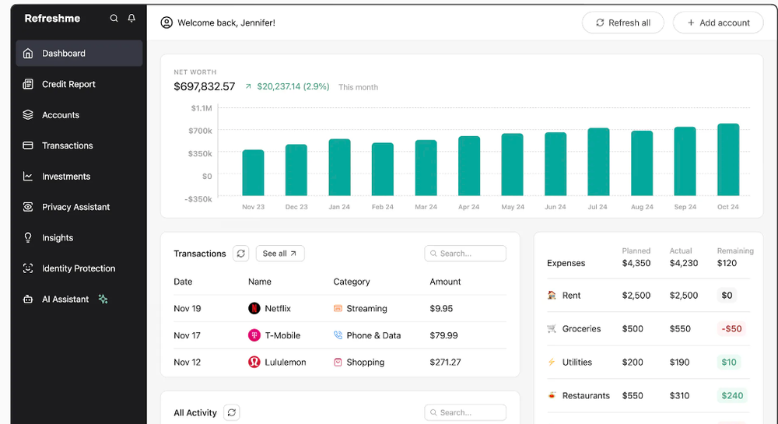Click the Oct 24 bar in net worth chart
This screenshot has width=778, height=424.
click(728, 159)
